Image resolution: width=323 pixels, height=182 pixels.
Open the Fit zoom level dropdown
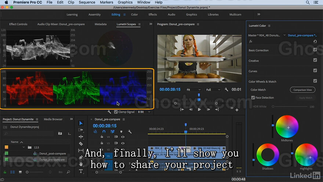[193, 90]
